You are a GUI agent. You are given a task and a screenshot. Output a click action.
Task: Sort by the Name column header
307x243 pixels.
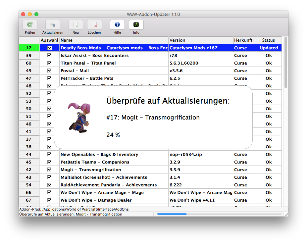(x=114, y=40)
